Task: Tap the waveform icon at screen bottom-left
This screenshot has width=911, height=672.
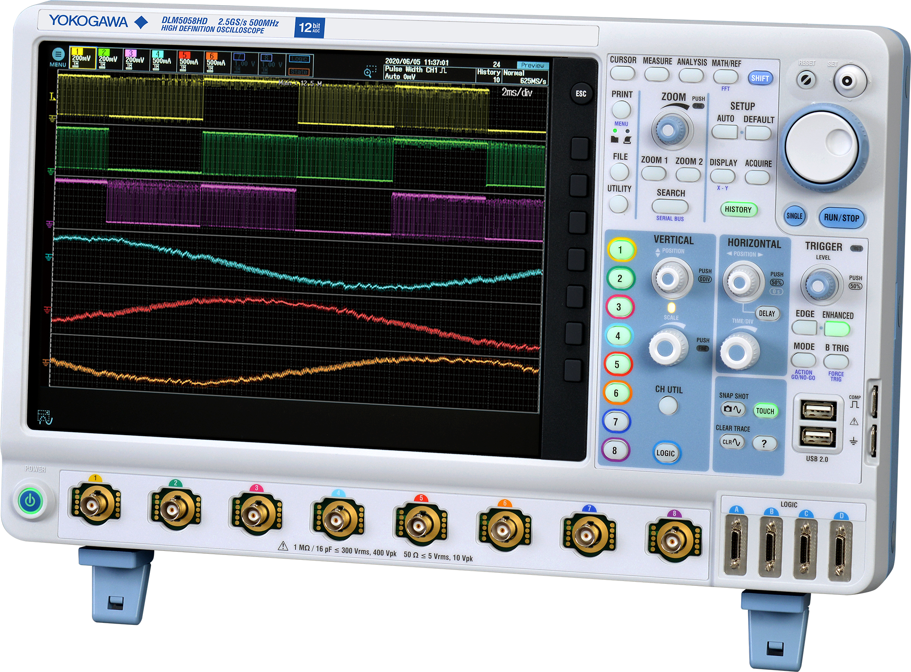Action: click(45, 418)
